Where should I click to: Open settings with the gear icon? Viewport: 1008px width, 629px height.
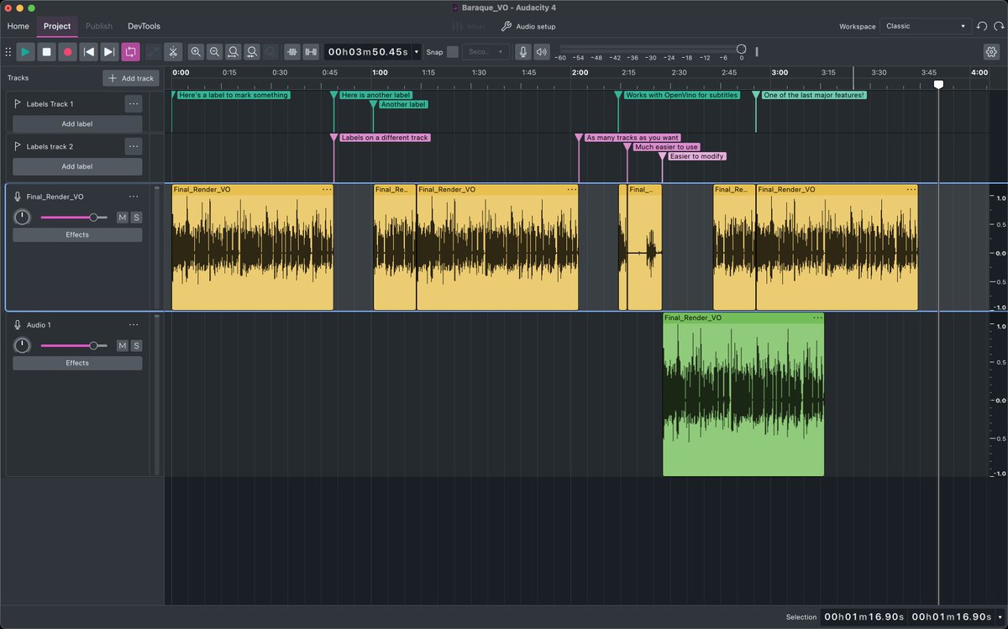tap(992, 52)
